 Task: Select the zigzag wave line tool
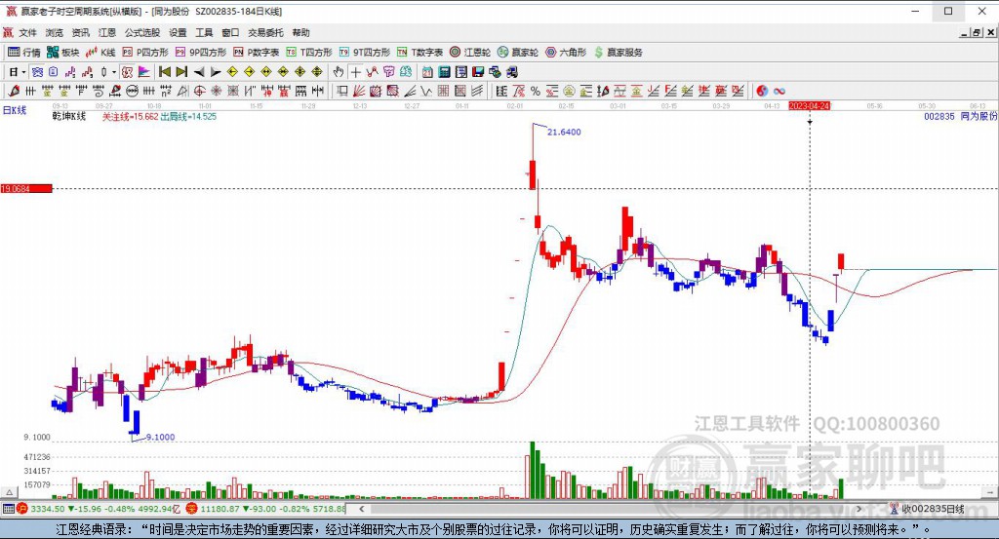pyautogui.click(x=426, y=91)
